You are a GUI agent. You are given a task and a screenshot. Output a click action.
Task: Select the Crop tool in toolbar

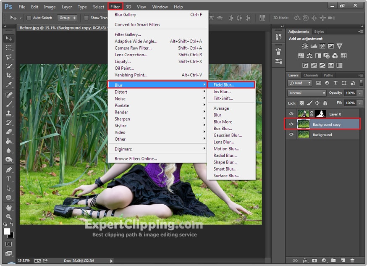coord(9,76)
